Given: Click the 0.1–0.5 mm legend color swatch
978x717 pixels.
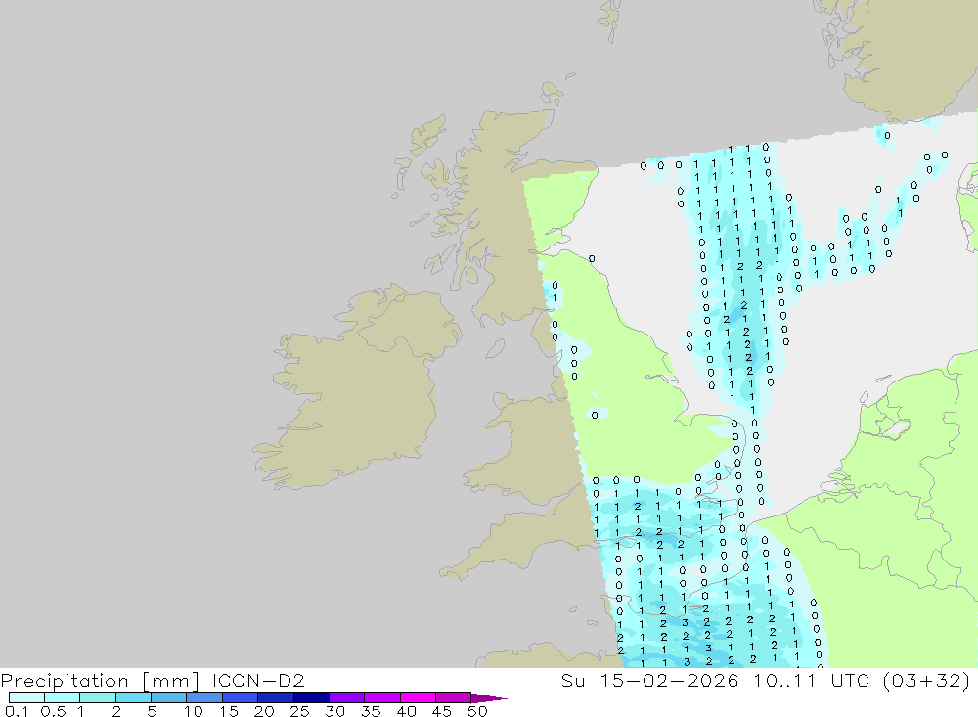Looking at the screenshot, I should [x=26, y=697].
